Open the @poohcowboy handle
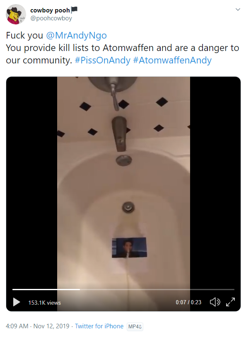 [x=51, y=18]
